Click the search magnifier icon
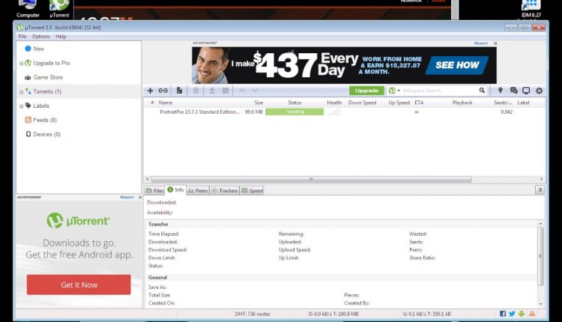Viewport: 562px width, 322px height. (x=482, y=91)
